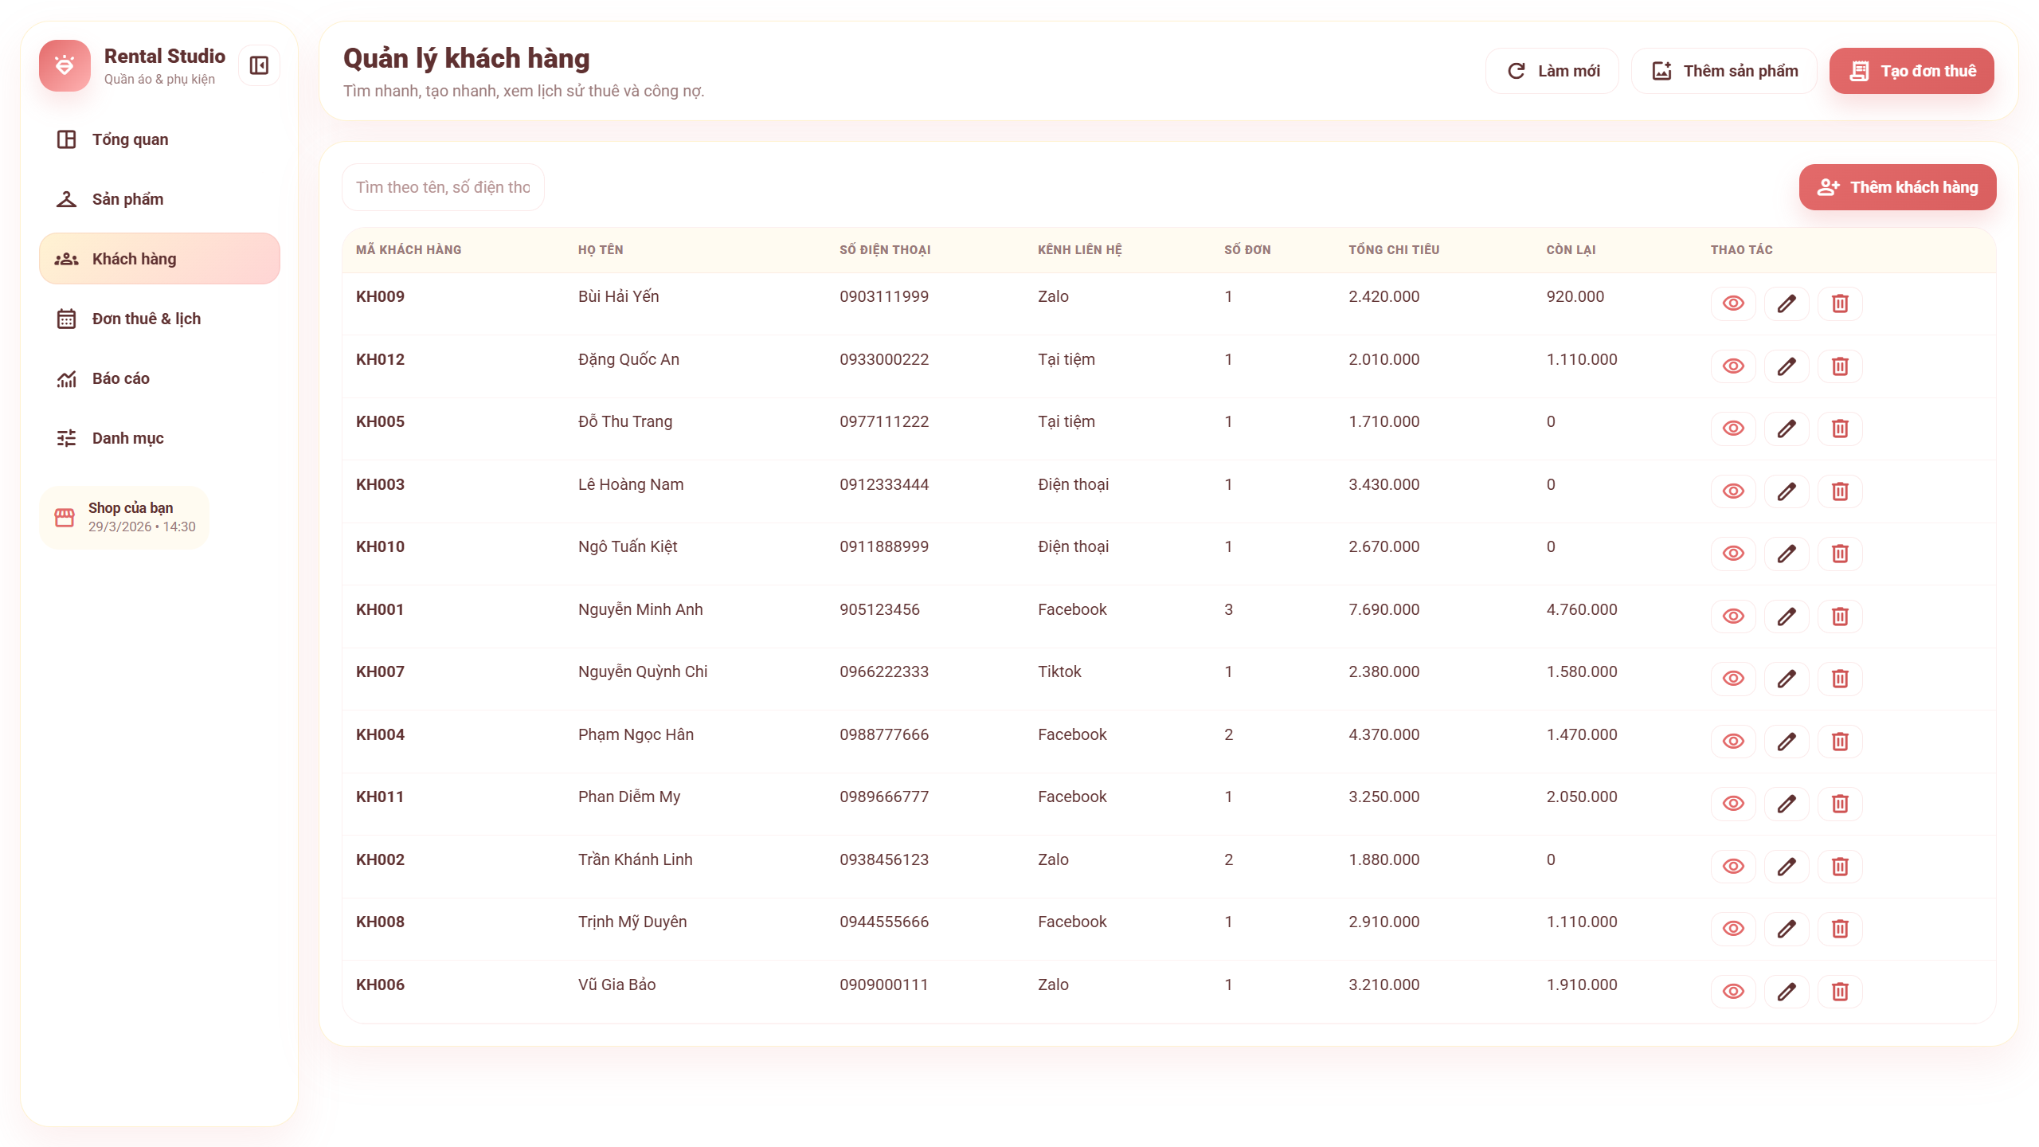Click the Rental Studio logo icon
Image resolution: width=2039 pixels, height=1147 pixels.
pos(65,65)
